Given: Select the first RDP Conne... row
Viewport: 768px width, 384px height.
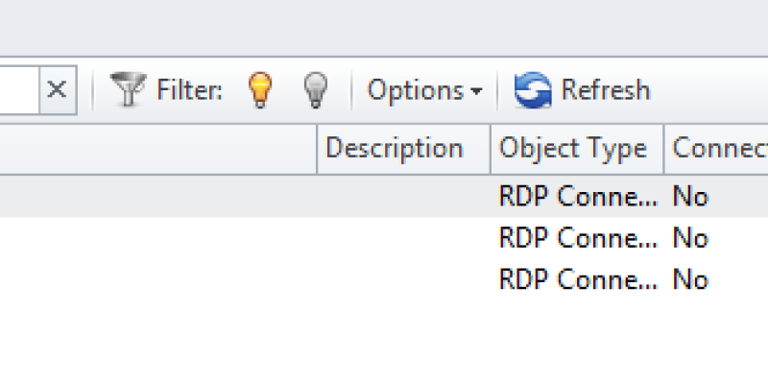Looking at the screenshot, I should 384,196.
